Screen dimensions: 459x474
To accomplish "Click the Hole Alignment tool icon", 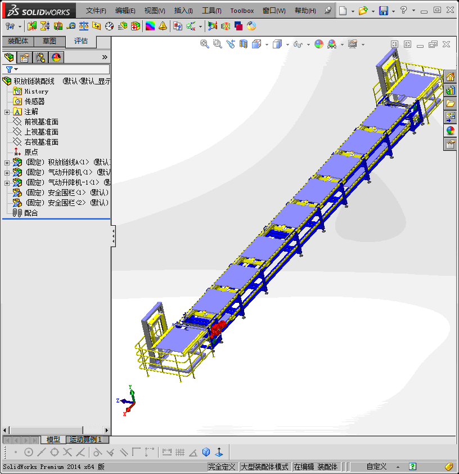I will [58, 26].
